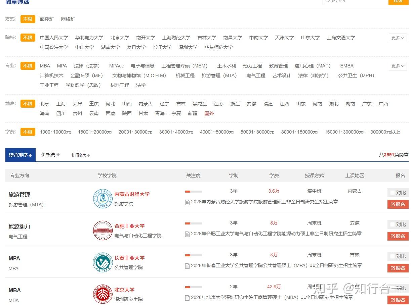Screen dimensions: 413x305
Task: Select 不限 for 专业 filter
Action: (x=28, y=66)
